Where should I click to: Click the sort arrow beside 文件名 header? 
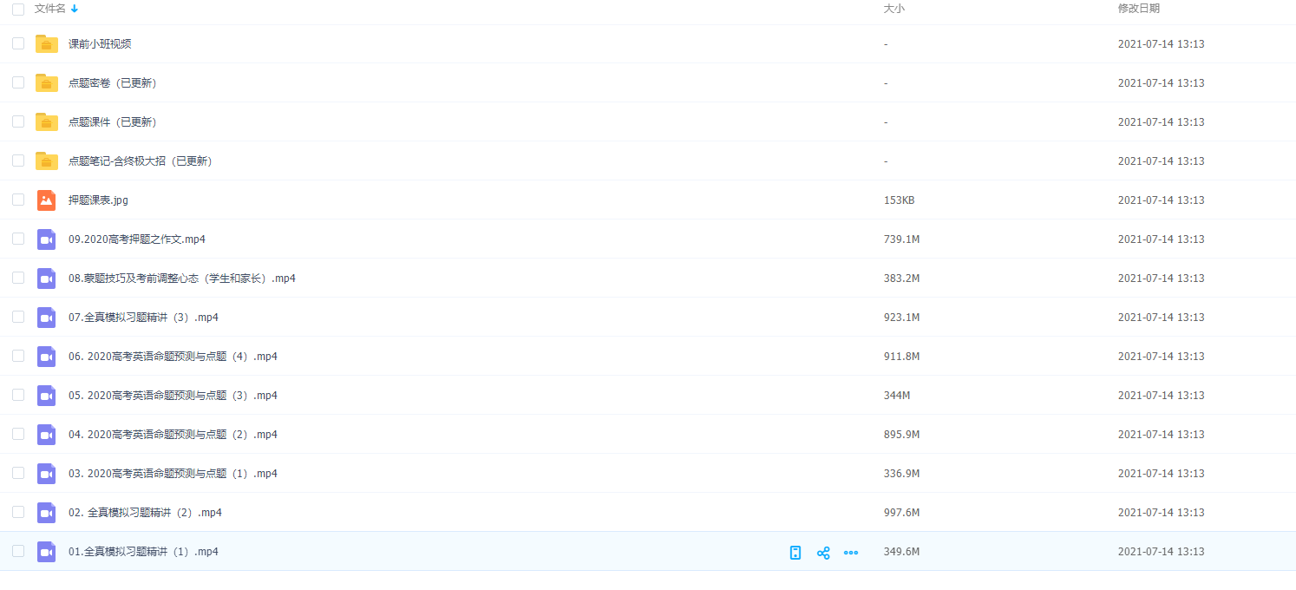(75, 9)
